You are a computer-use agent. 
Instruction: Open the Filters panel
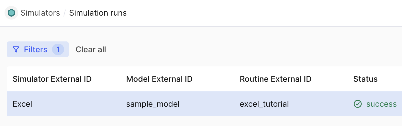(x=38, y=50)
